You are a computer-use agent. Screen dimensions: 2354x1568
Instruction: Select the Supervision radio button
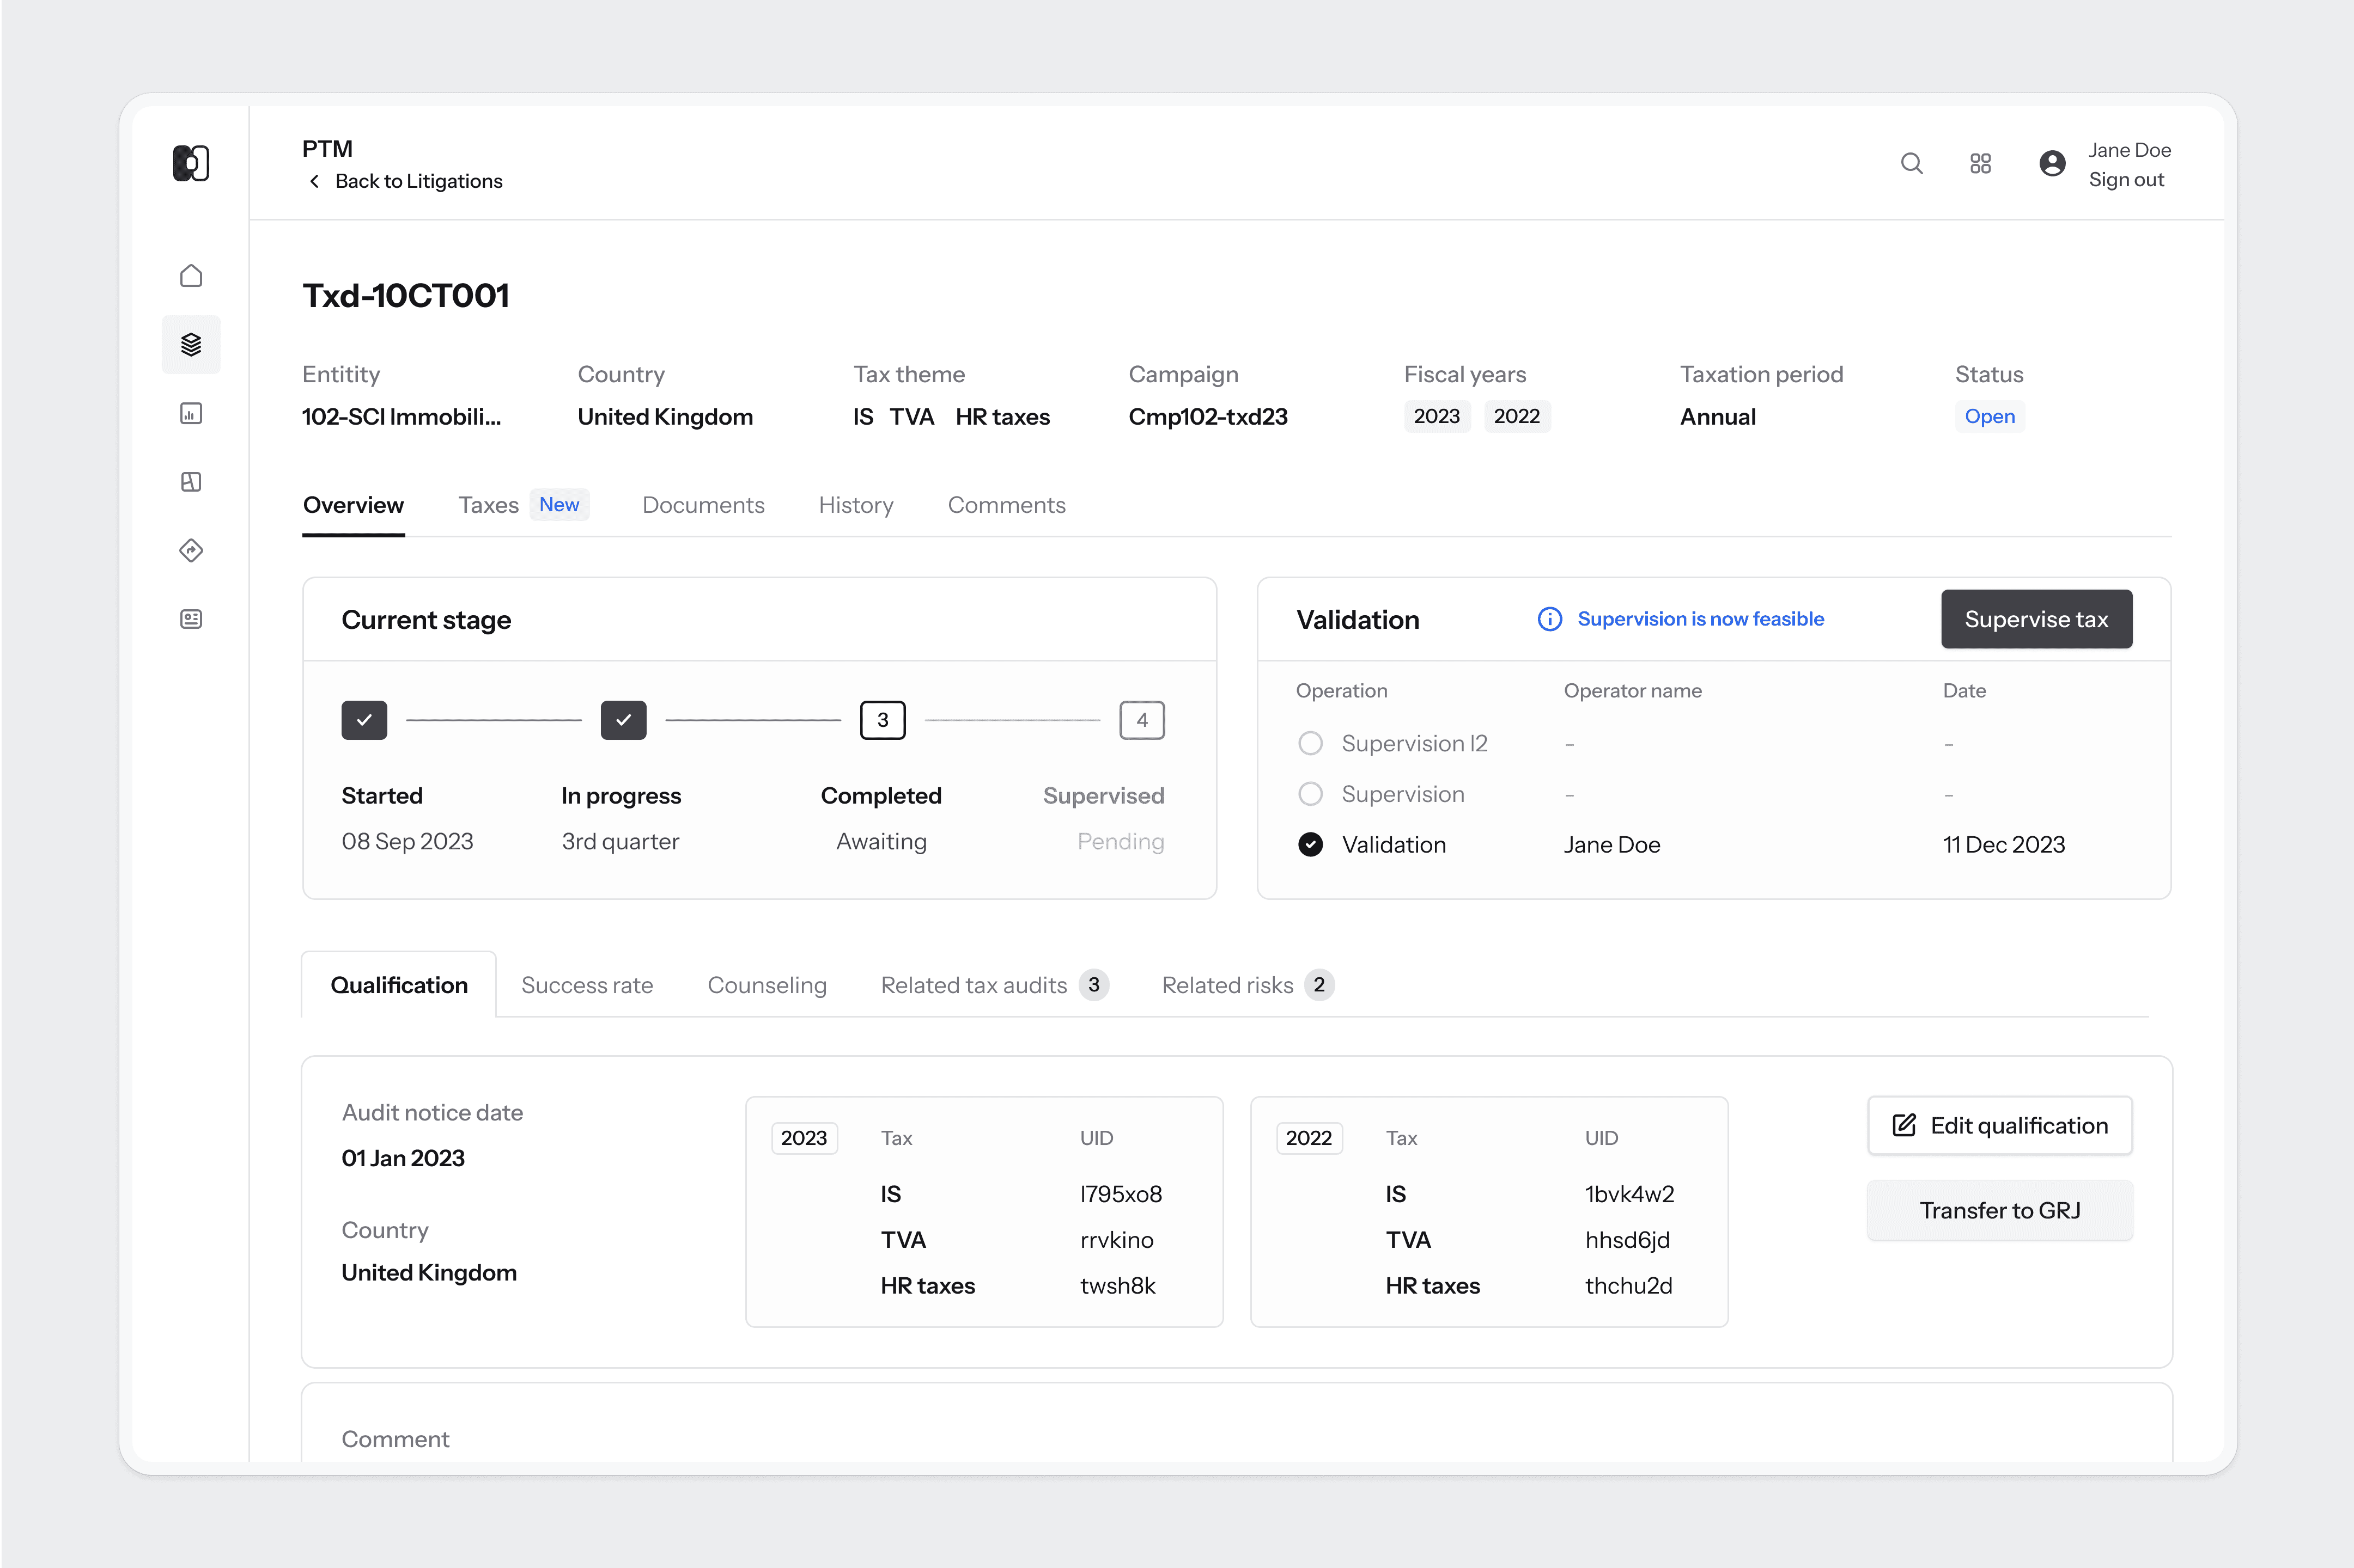tap(1310, 795)
